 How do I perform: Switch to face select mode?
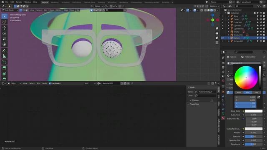(x=27, y=10)
